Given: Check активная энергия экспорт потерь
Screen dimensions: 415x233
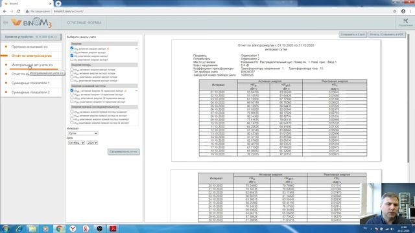Looking at the screenshot, I should point(72,73).
